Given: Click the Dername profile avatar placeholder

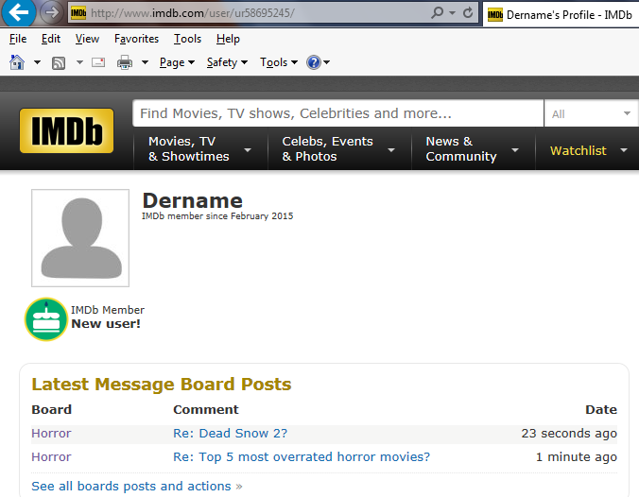Looking at the screenshot, I should pyautogui.click(x=80, y=238).
